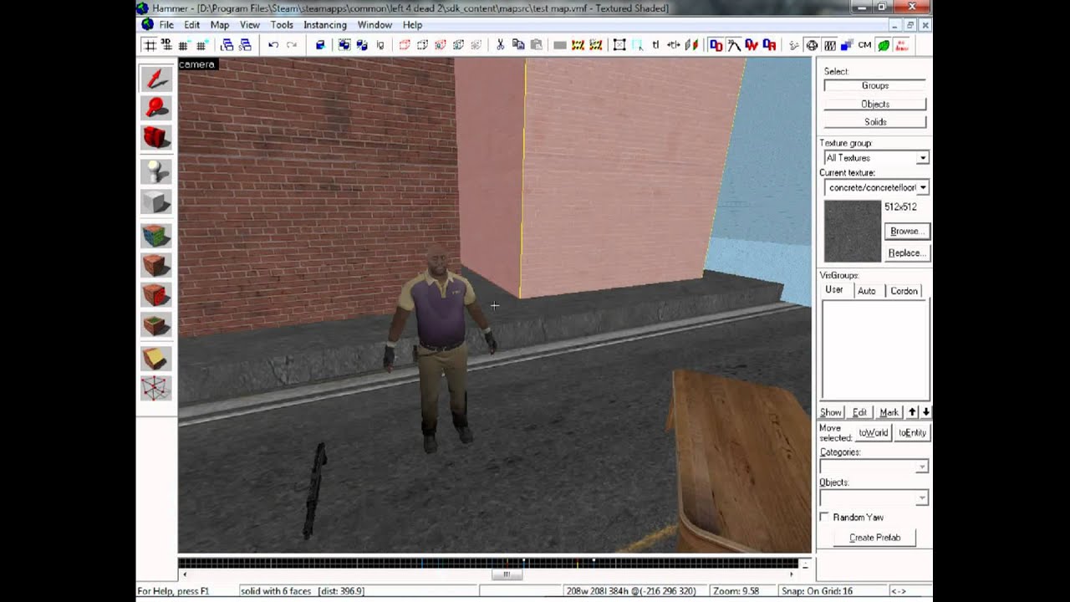Select the Vertex tool wireframe cube
The image size is (1070, 602).
click(x=156, y=388)
